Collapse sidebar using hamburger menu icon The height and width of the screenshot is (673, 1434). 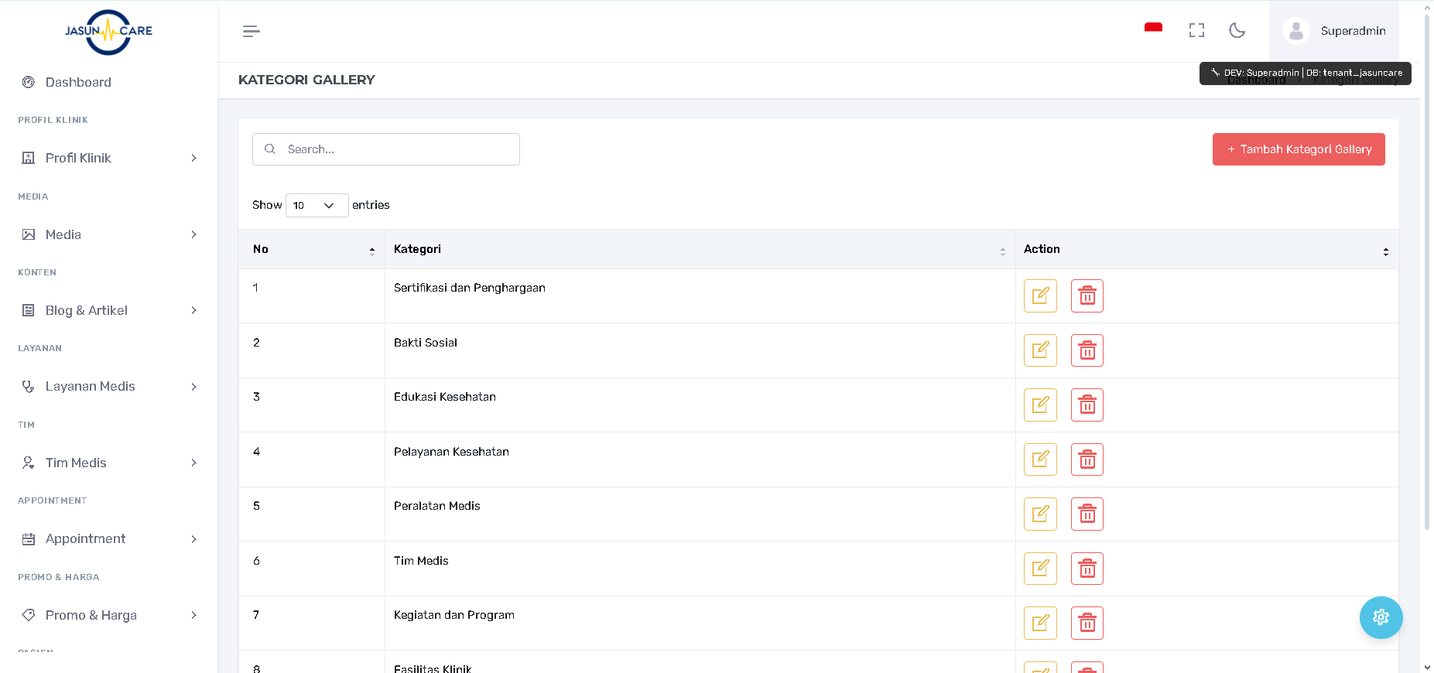[251, 31]
